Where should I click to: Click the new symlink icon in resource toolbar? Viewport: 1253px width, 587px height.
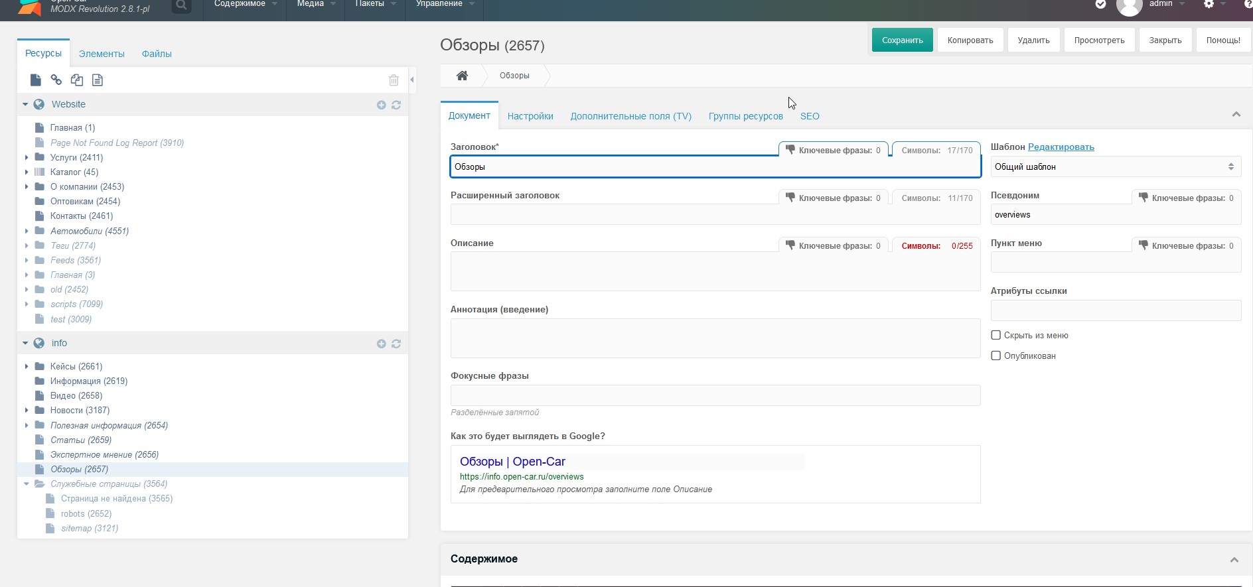point(77,80)
